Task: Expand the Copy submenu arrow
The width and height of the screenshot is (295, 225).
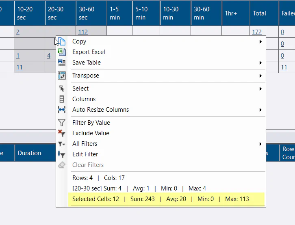Action: point(260,41)
